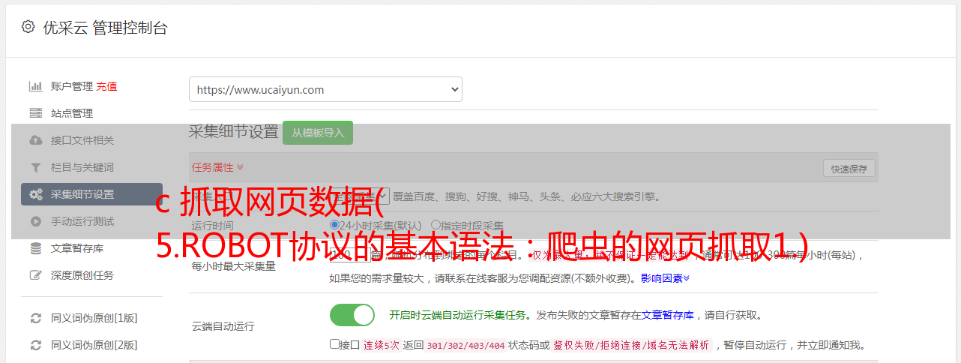Image resolution: width=961 pixels, height=363 pixels.
Task: Click the 301/302/403/404 status code text
Action: pyautogui.click(x=465, y=346)
